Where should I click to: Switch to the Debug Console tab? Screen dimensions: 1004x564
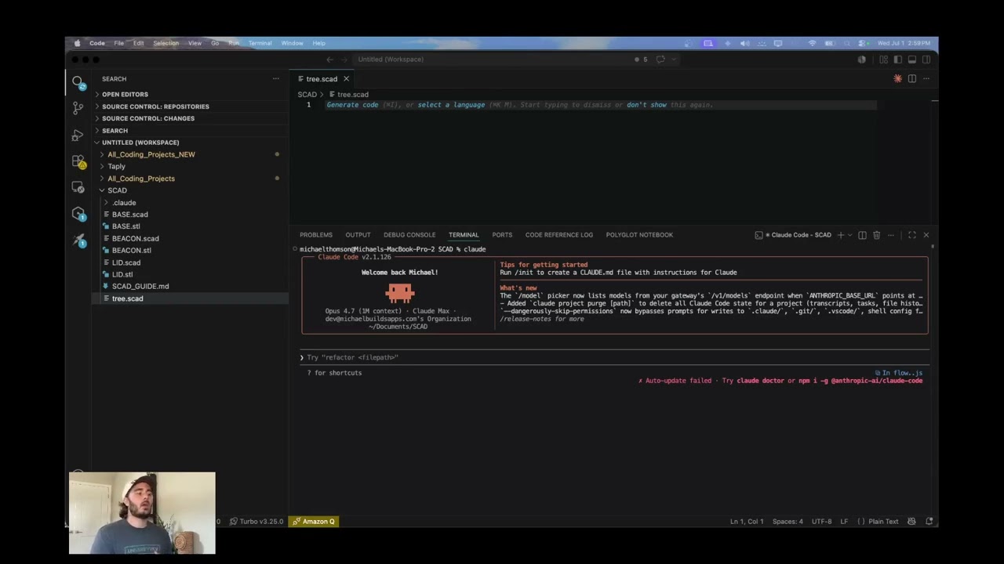pos(409,235)
